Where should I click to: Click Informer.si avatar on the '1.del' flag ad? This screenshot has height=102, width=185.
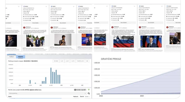point(112,27)
